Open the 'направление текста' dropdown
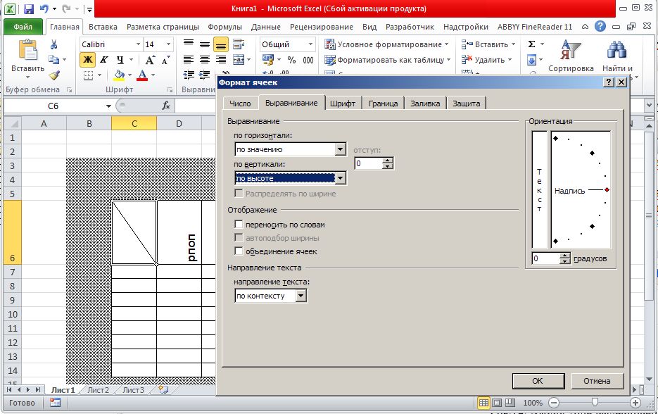Image resolution: width=658 pixels, height=414 pixels. 300,296
